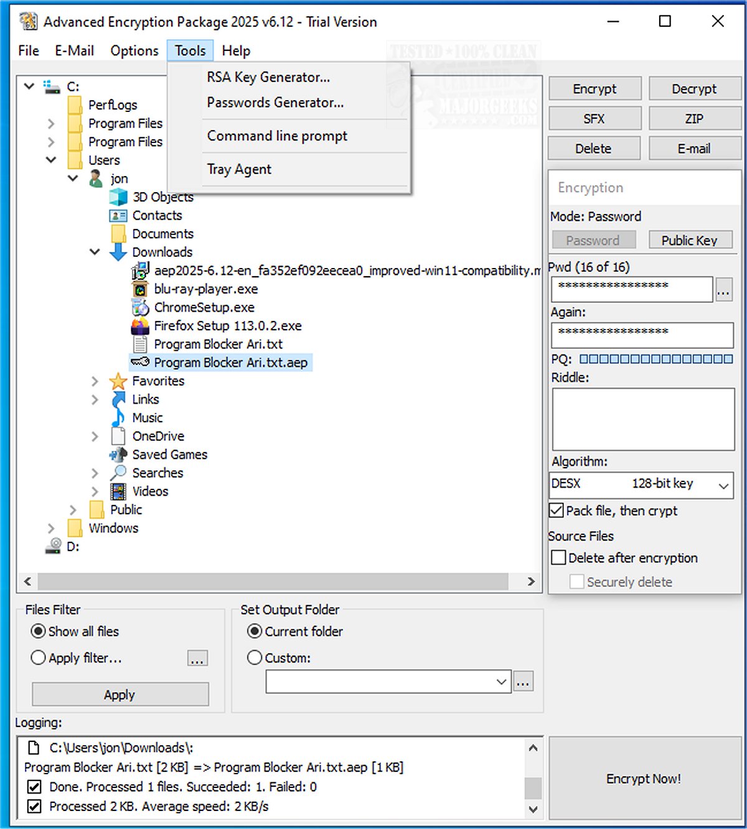
Task: Click the Program Blocker Ari.txt document icon
Action: 141,344
